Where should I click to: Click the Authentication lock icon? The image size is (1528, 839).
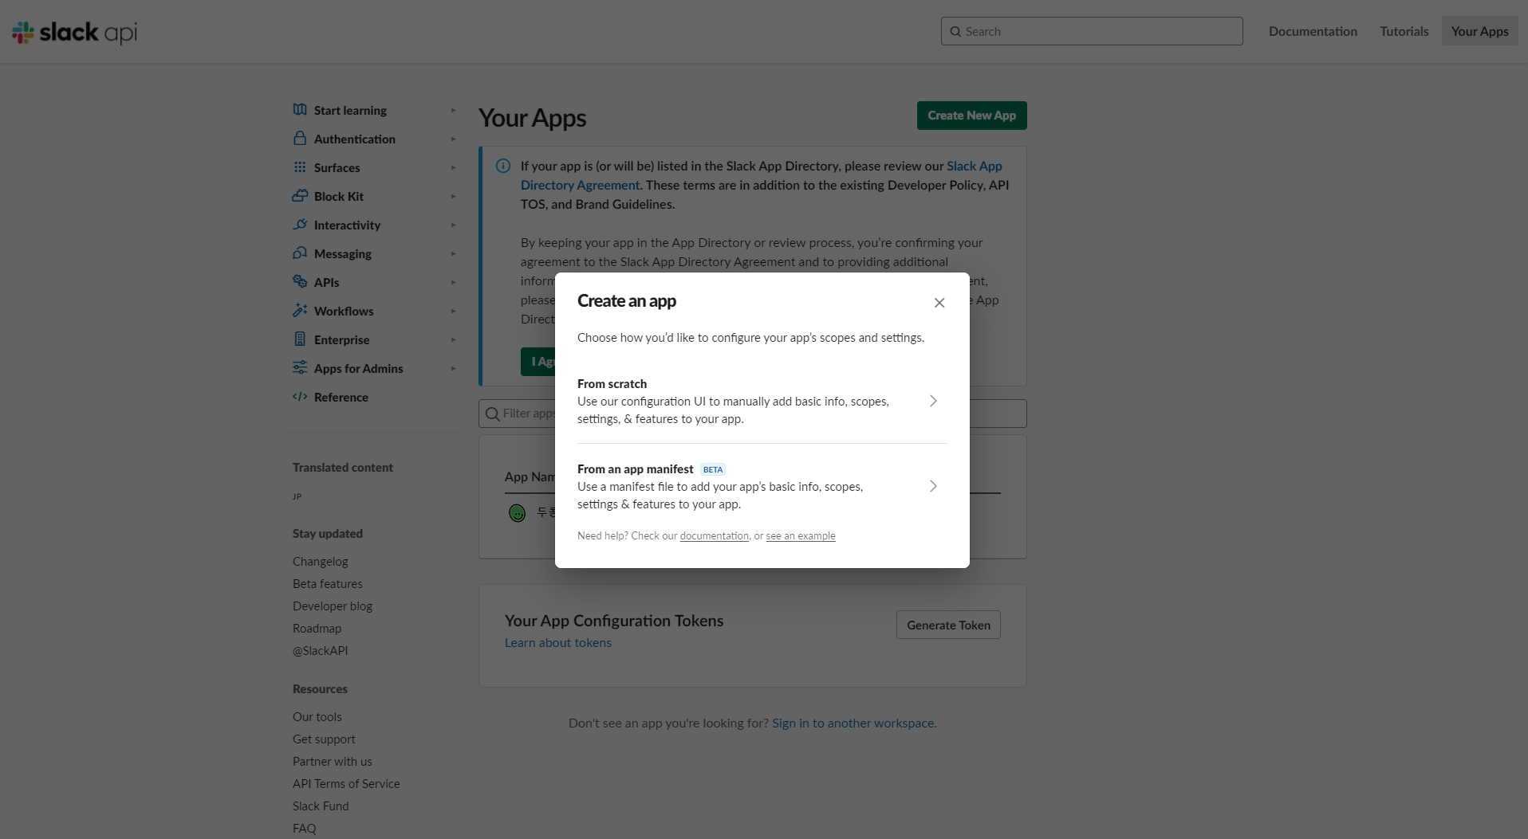[300, 139]
